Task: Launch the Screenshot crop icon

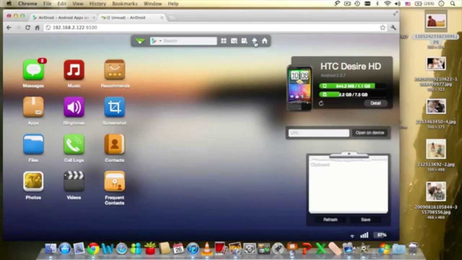Action: click(x=115, y=107)
